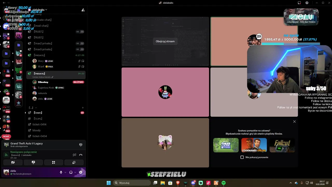This screenshot has width=332, height=187.
Task: Close the activity suggestions panel
Action: tap(294, 122)
